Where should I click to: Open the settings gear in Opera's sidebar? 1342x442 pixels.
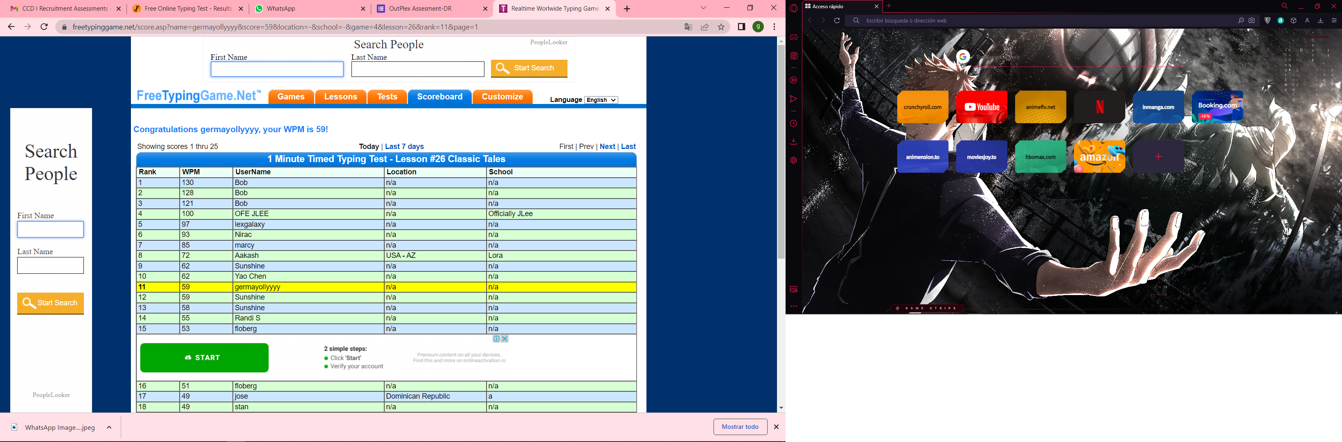793,160
